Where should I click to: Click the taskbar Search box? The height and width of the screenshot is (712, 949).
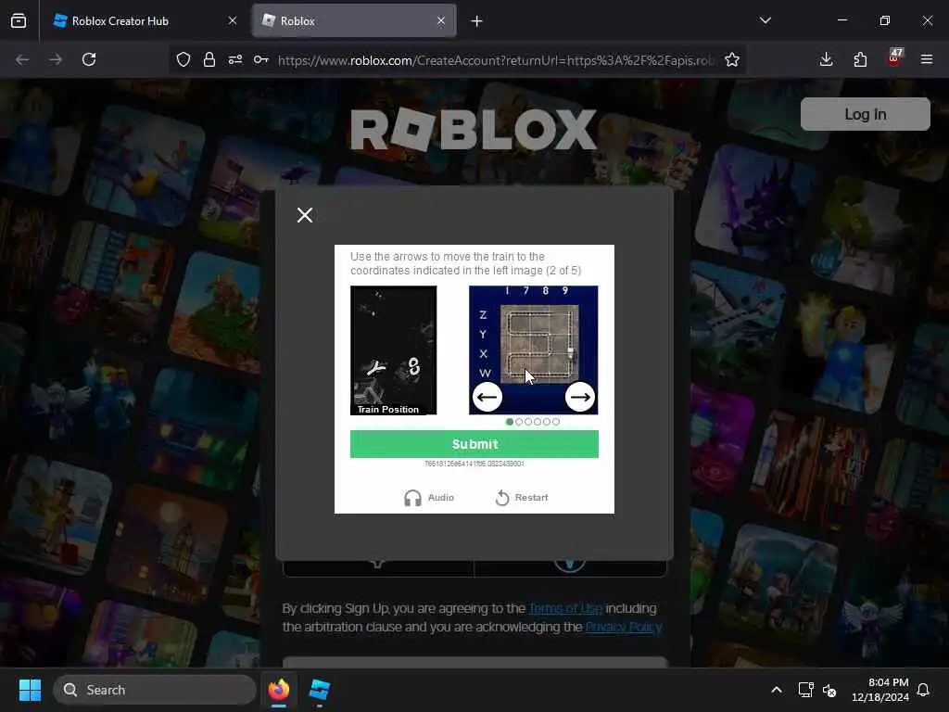click(155, 690)
